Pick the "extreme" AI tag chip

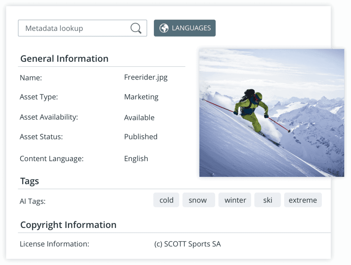(x=303, y=200)
